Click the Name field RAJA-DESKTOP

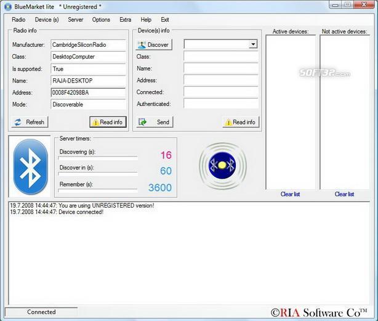88,81
